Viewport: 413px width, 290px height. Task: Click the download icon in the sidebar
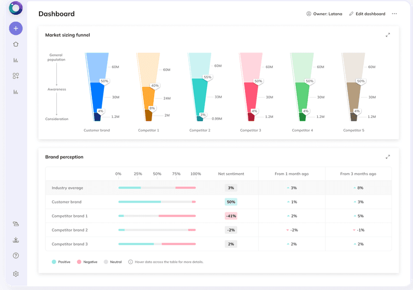16,240
